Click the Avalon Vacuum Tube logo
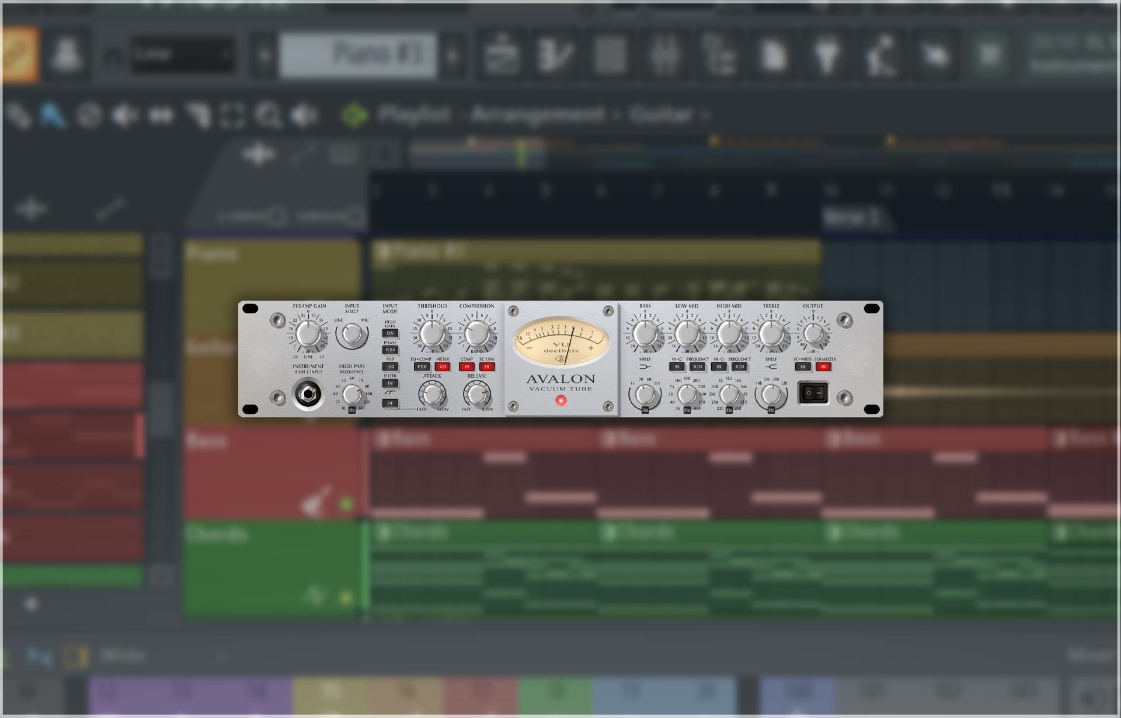The height and width of the screenshot is (718, 1121). pyautogui.click(x=560, y=382)
